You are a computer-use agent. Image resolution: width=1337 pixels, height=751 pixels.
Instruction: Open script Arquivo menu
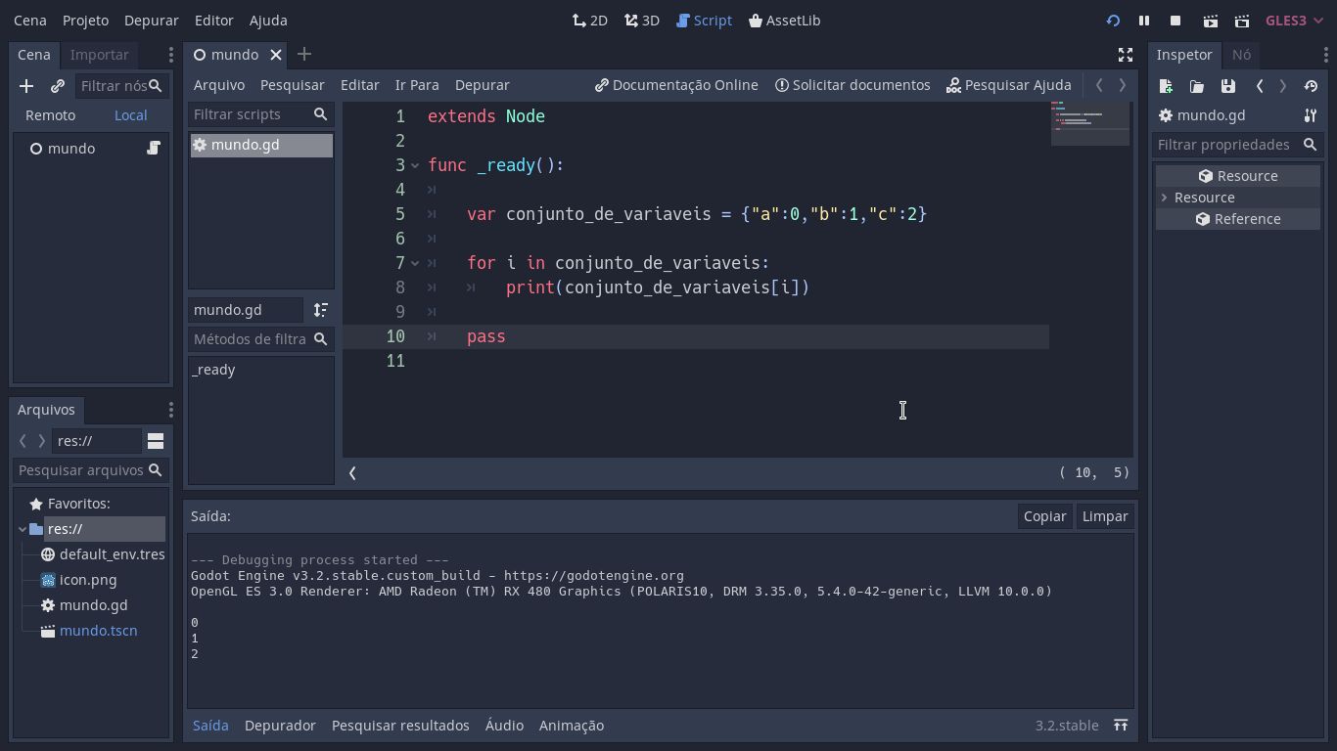(x=219, y=85)
